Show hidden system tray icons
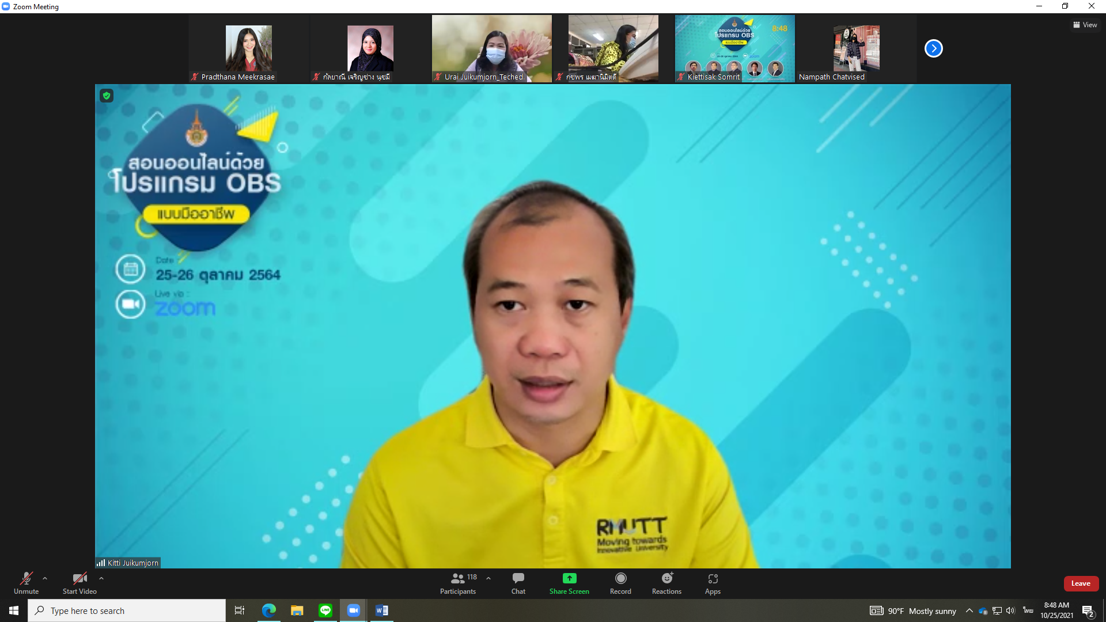This screenshot has width=1106, height=622. 969,610
